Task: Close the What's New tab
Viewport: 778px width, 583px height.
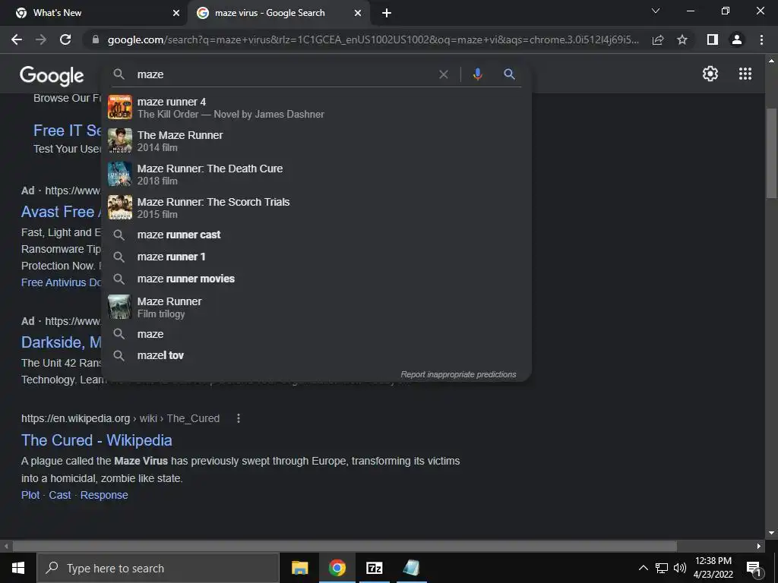Action: coord(176,13)
